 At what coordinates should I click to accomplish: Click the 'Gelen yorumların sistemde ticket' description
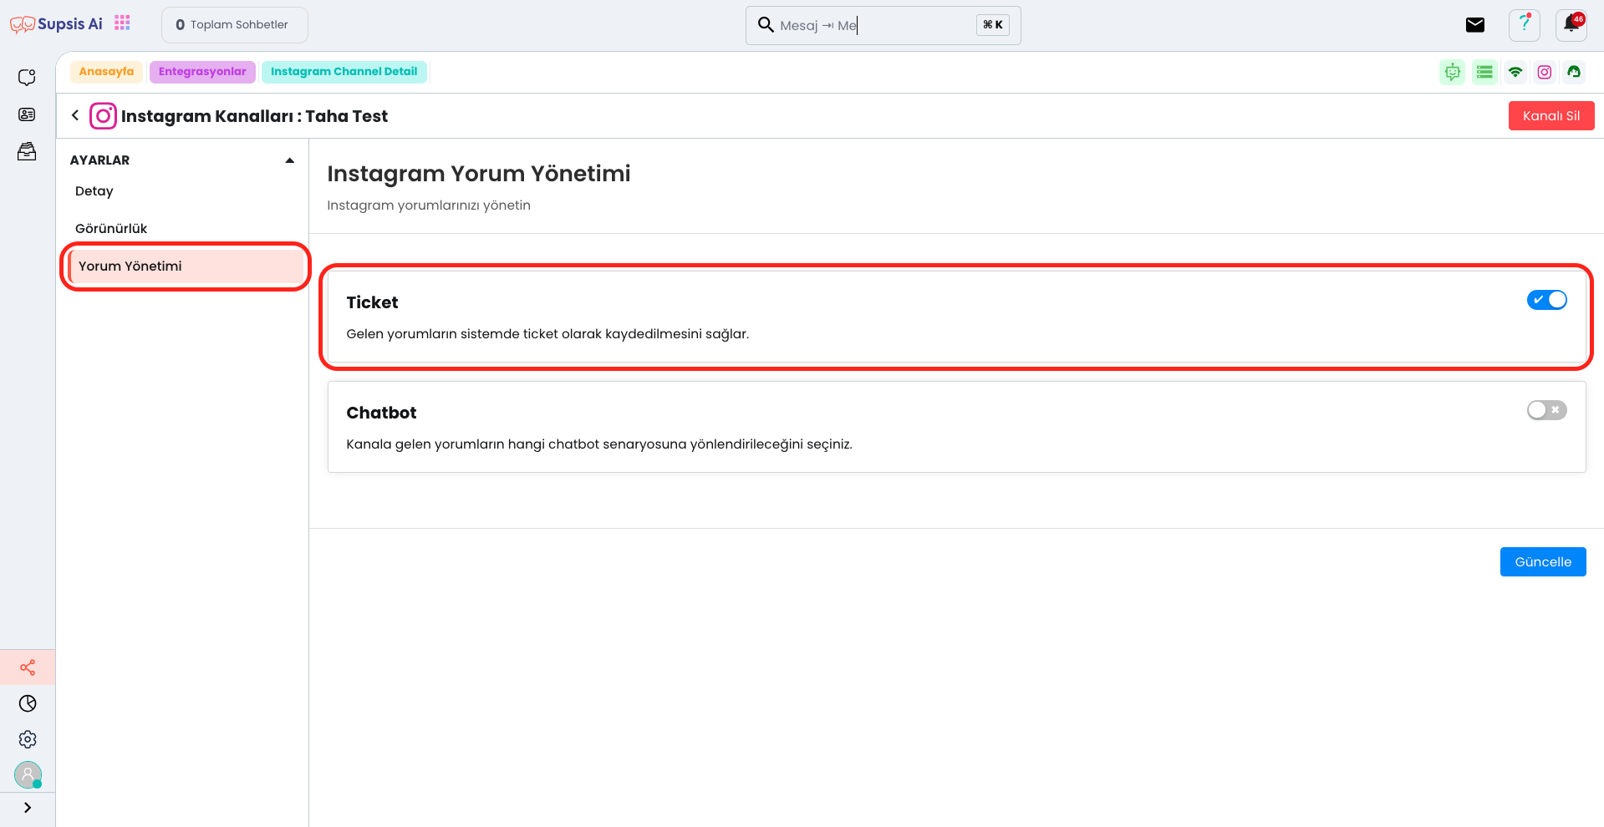pos(547,334)
